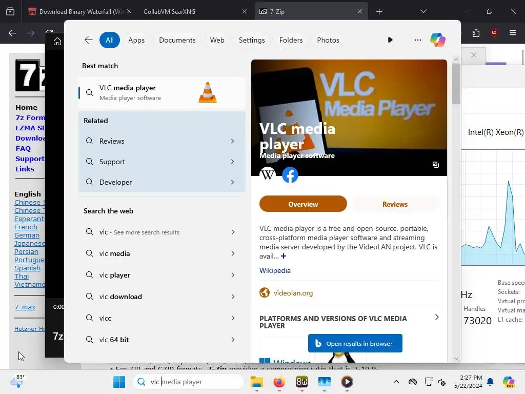This screenshot has width=525, height=394.
Task: Click the network display icon in system tray
Action: coord(429,382)
